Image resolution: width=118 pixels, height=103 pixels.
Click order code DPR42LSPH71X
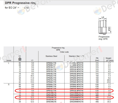pyautogui.click(x=76, y=82)
